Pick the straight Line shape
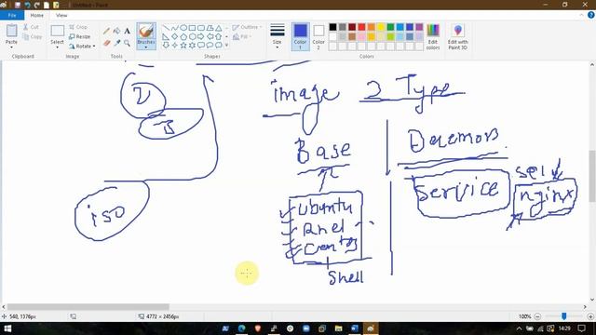Screen dimensions: 596x335 coord(166,28)
